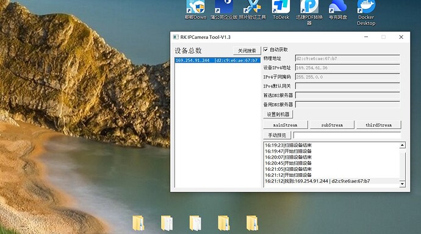Click the 手动预览 button

[277, 135]
